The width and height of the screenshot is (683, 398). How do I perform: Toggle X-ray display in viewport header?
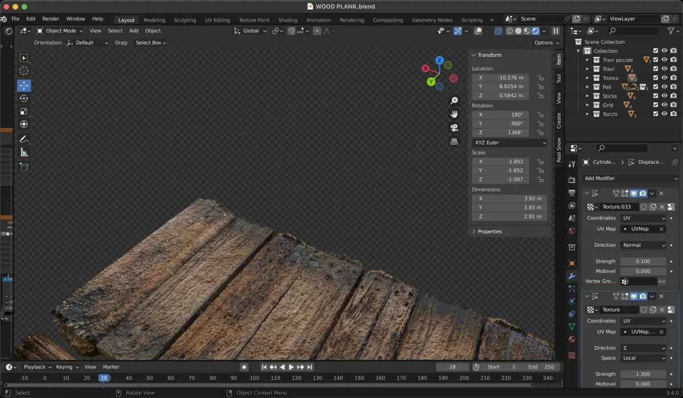click(497, 31)
